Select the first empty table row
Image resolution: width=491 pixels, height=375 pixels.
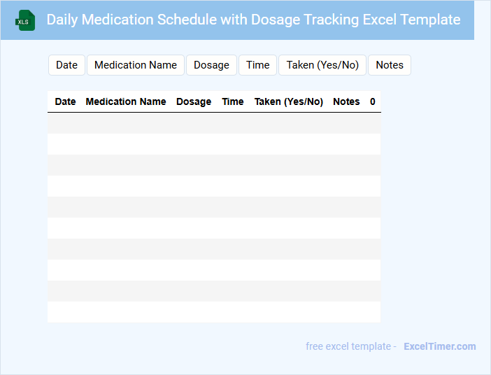click(x=214, y=123)
